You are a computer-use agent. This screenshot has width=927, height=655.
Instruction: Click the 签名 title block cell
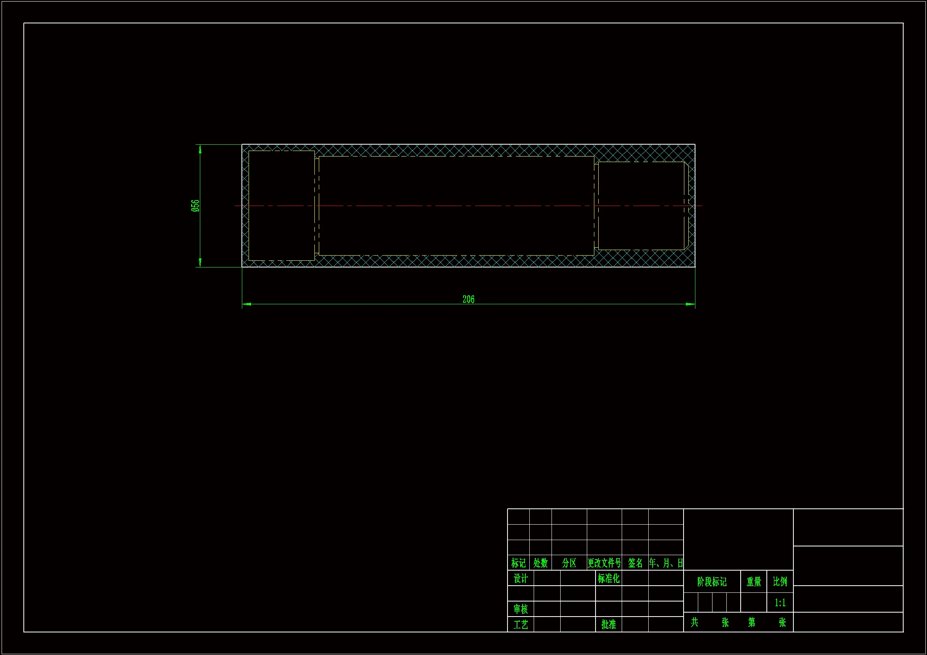(x=635, y=563)
